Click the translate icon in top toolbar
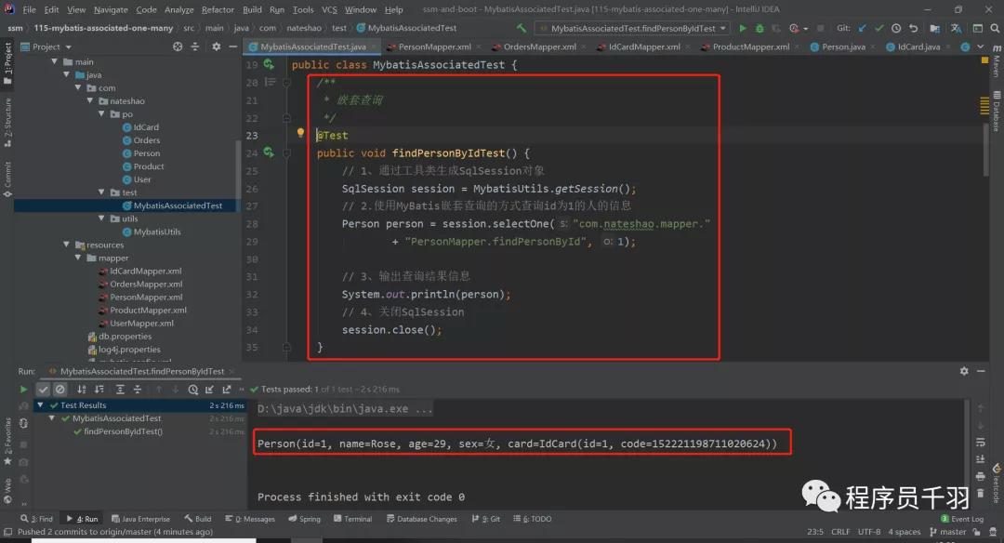Viewport: 1004px width, 543px height. coord(956,28)
